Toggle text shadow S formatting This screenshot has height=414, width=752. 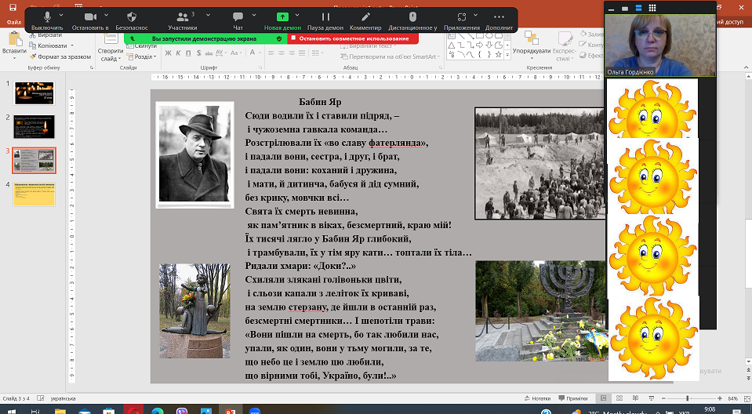coord(198,53)
